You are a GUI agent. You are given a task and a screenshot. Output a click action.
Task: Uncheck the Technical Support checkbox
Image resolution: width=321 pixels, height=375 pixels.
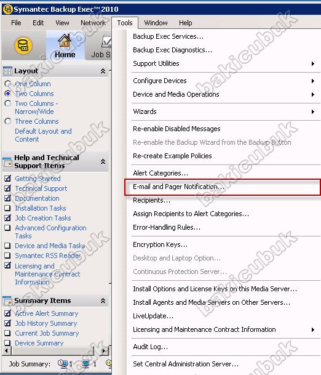click(x=7, y=188)
